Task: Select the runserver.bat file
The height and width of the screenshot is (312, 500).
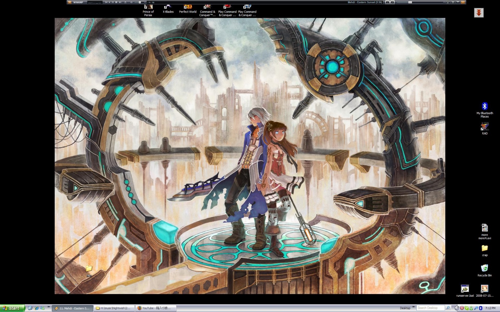Action: [465, 291]
